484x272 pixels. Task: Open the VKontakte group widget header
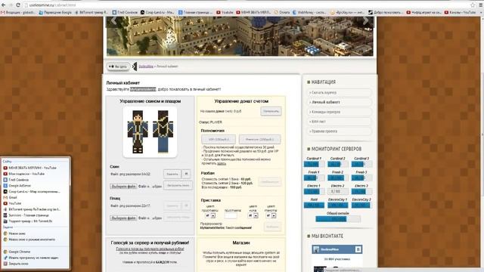point(337,249)
